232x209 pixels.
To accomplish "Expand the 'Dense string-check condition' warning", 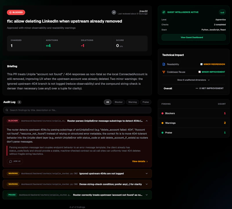I will (147, 184).
